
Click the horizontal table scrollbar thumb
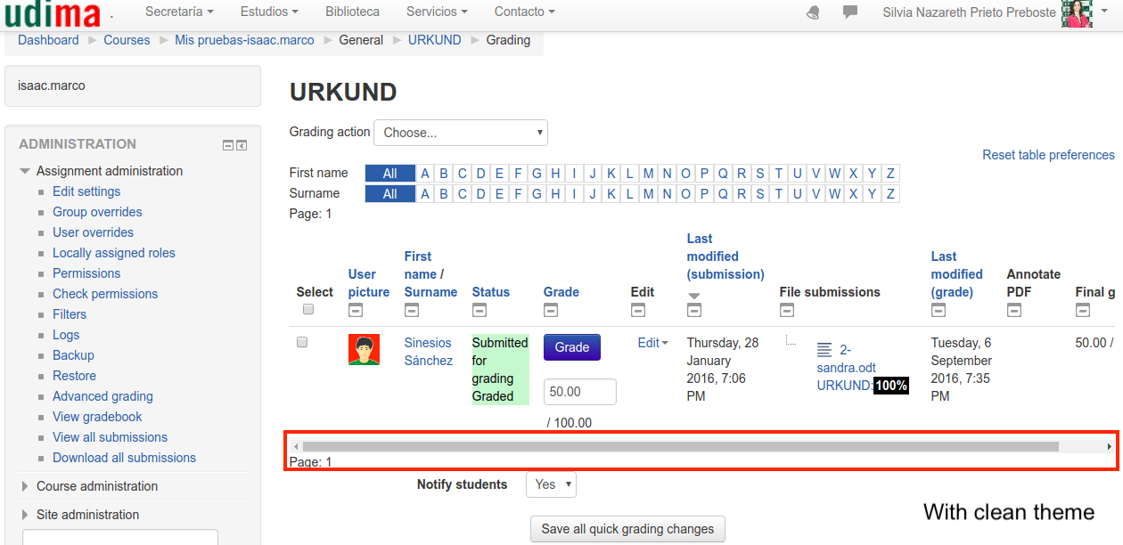coord(680,446)
